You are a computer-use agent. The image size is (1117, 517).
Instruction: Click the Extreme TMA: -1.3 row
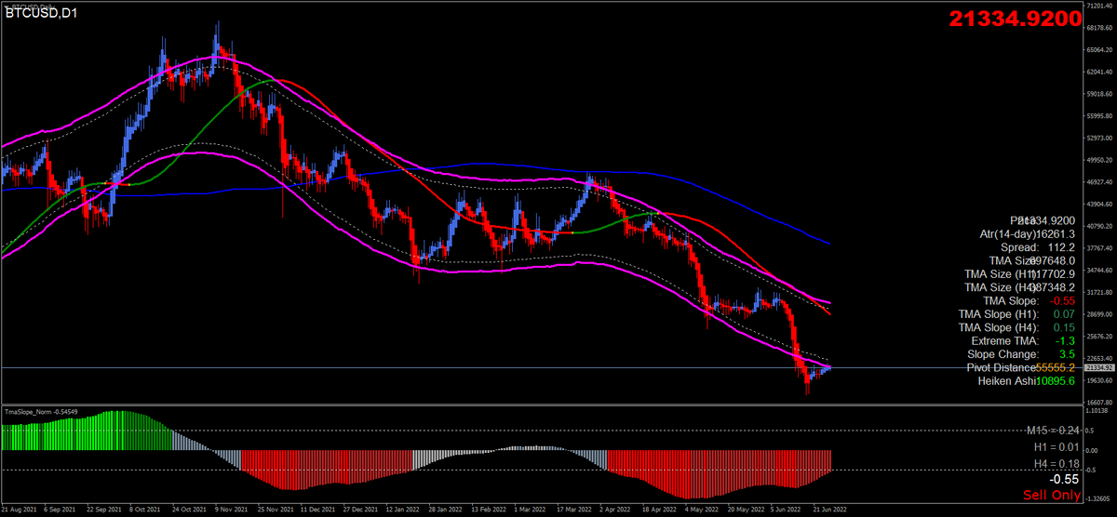point(1023,341)
